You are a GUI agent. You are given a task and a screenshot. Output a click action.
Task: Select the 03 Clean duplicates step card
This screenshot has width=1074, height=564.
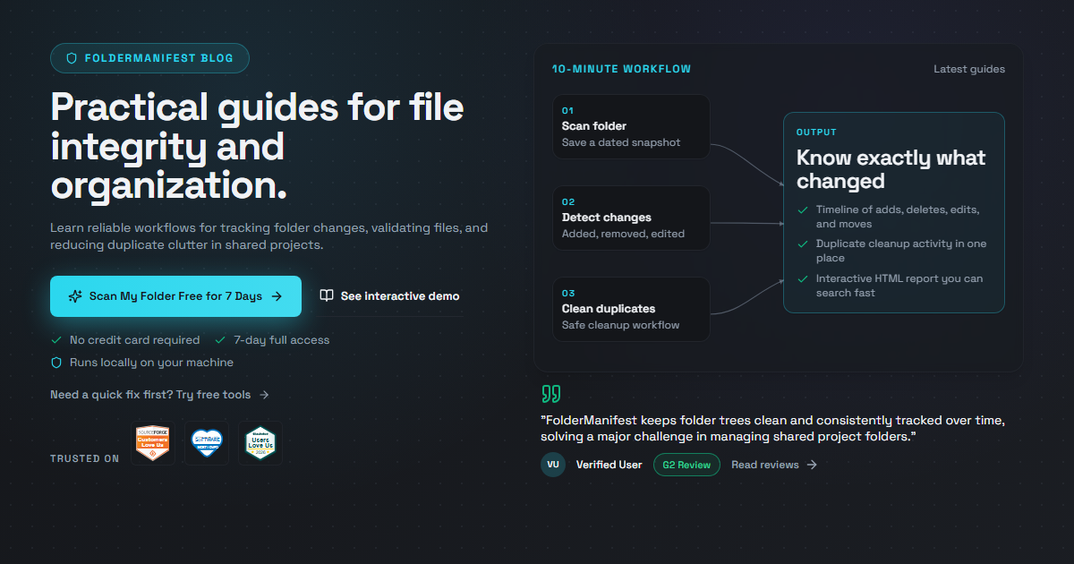tap(631, 309)
